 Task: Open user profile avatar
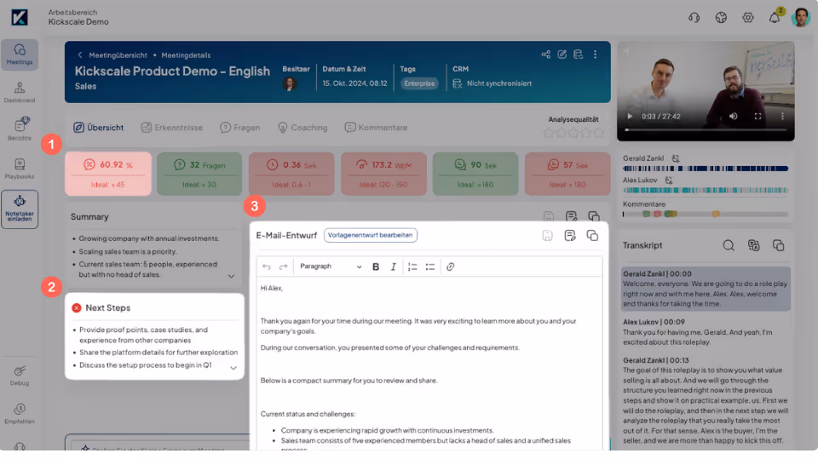tap(800, 17)
